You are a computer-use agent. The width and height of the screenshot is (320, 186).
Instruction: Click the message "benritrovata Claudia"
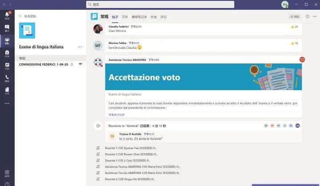123,47
